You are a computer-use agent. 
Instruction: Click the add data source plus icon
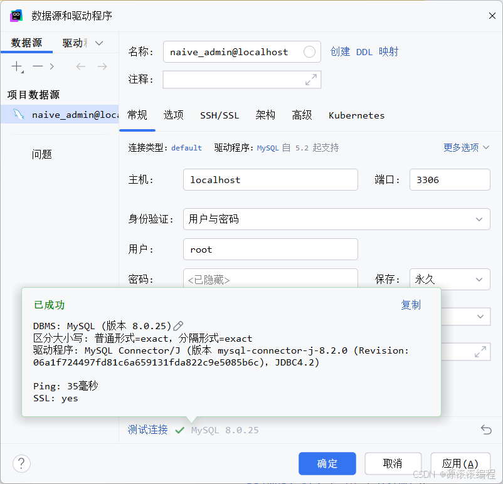(17, 66)
